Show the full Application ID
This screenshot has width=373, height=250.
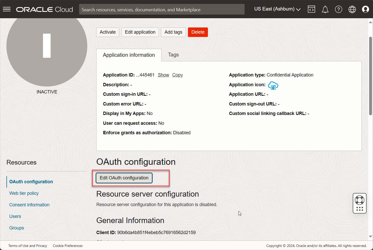163,75
